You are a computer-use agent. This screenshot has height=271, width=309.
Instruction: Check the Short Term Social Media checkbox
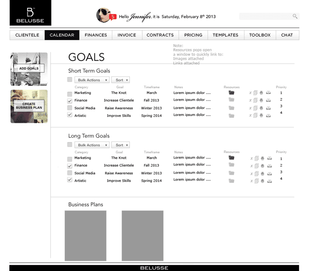[70, 108]
